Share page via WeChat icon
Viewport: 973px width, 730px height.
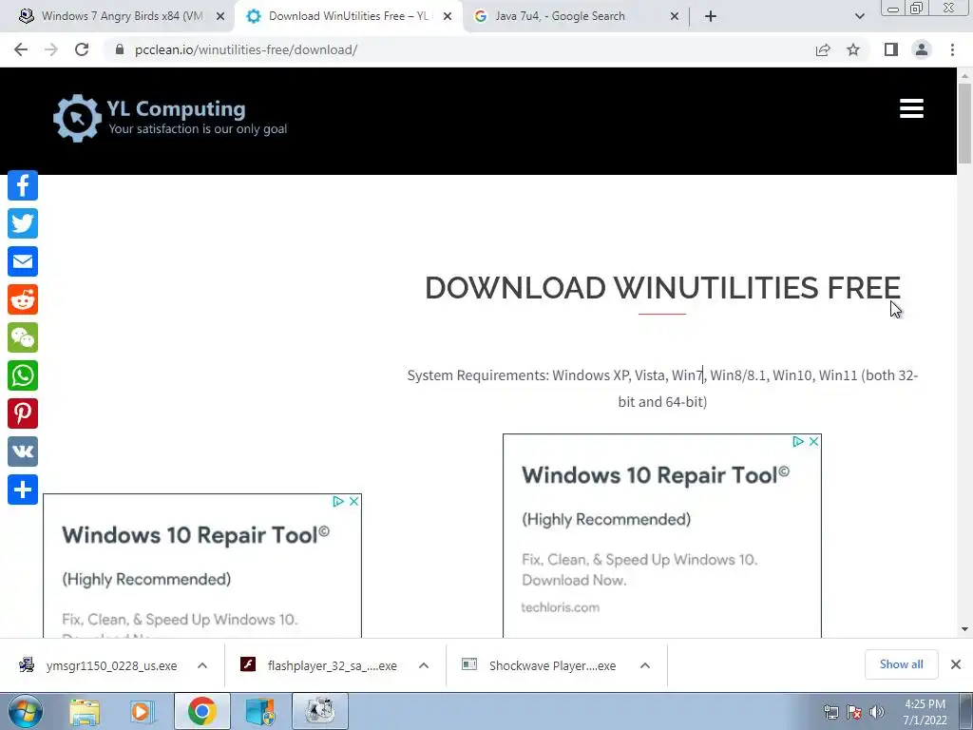(x=23, y=337)
